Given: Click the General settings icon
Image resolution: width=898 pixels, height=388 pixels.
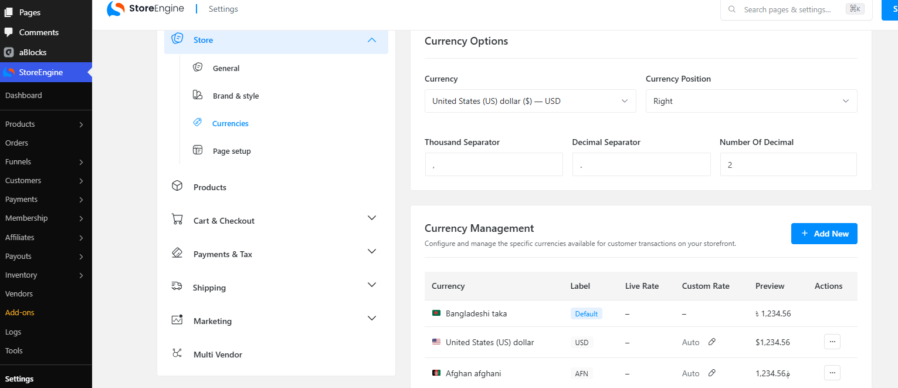Looking at the screenshot, I should (198, 68).
